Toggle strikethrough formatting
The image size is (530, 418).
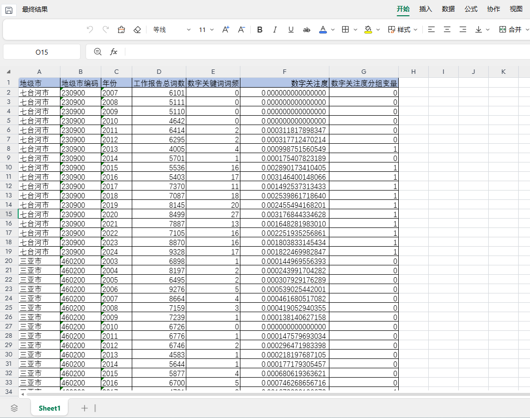pos(307,30)
